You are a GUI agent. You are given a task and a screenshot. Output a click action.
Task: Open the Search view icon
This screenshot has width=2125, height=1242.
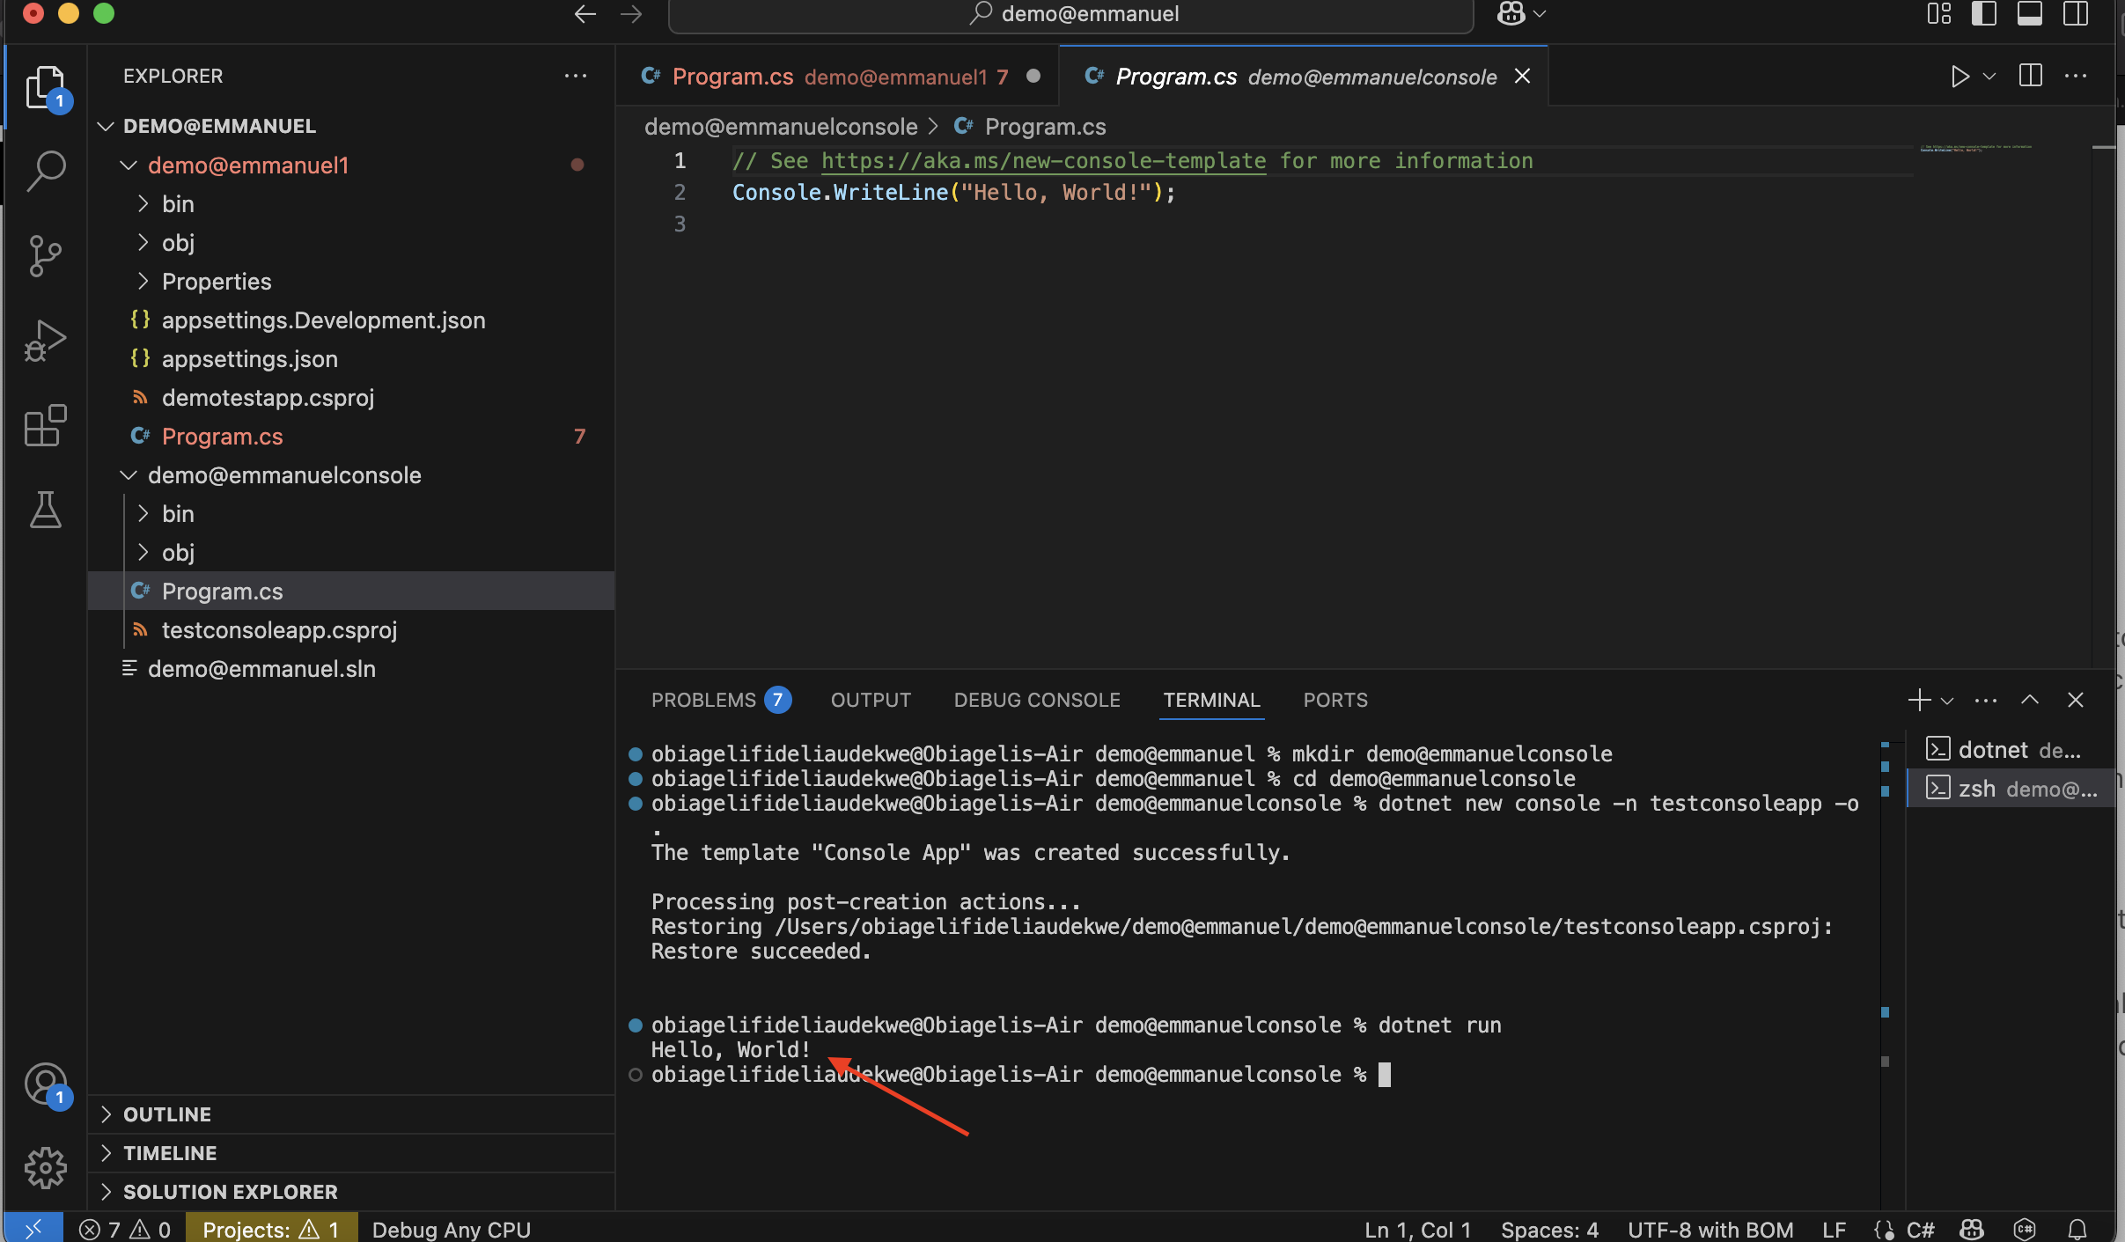[x=46, y=171]
